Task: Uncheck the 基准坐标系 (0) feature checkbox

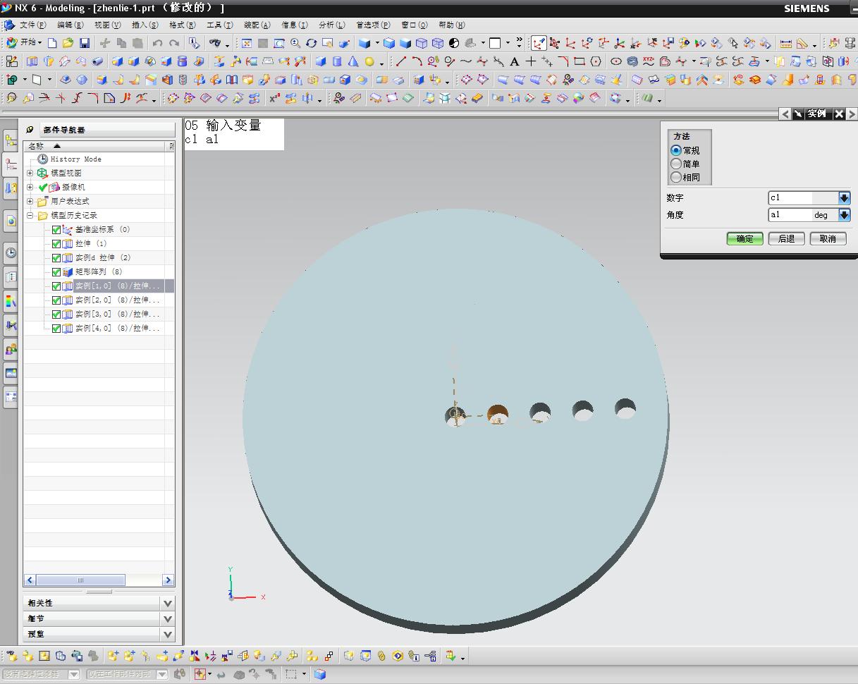Action: pyautogui.click(x=56, y=230)
